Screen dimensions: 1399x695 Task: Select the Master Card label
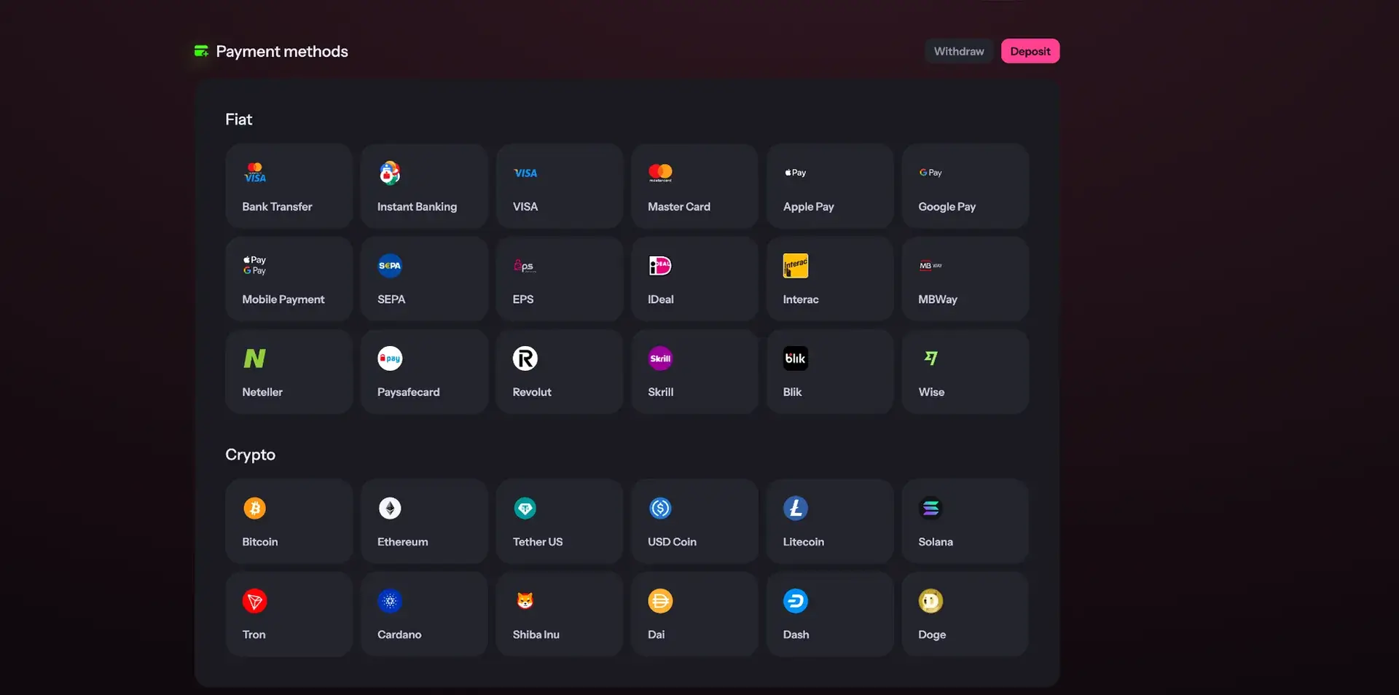tap(679, 206)
